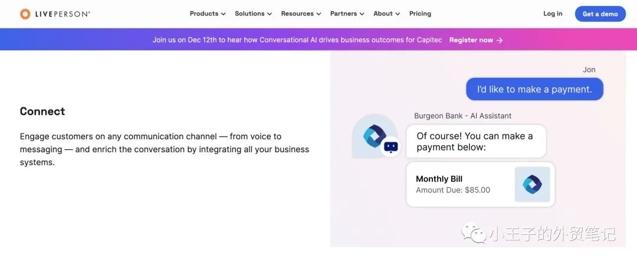Click the Burgeon logo thumbnail in bill card

pyautogui.click(x=532, y=185)
